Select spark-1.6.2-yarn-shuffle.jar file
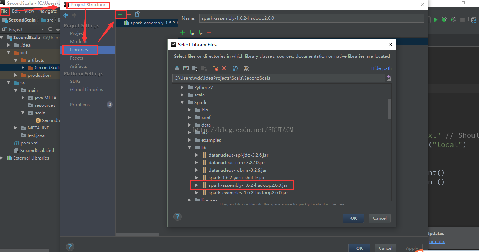Viewport: 479px width, 252px height. (237, 177)
